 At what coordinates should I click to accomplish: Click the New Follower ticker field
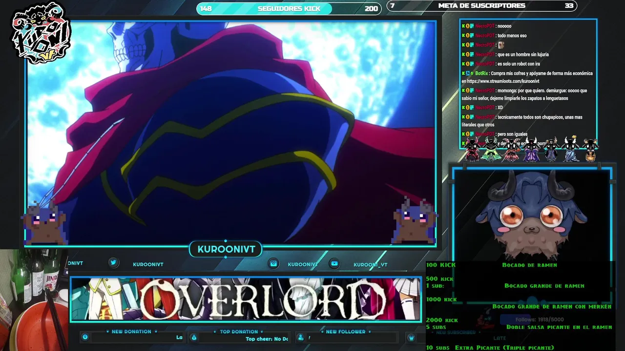click(351, 337)
